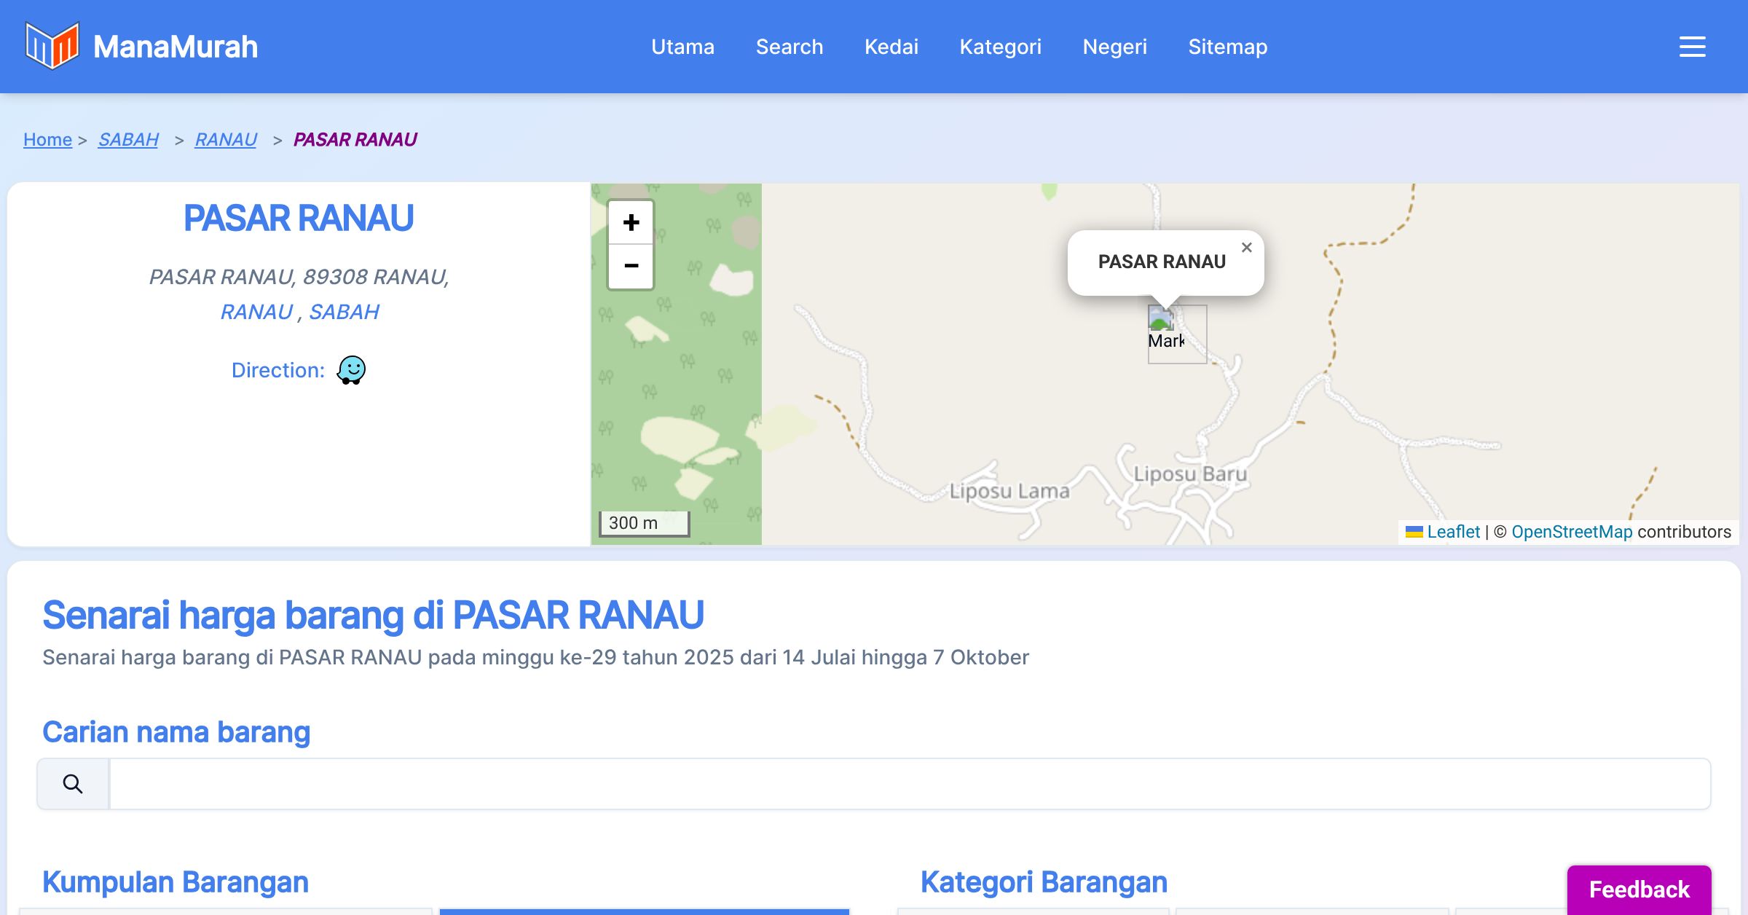Image resolution: width=1748 pixels, height=915 pixels.
Task: Open the hamburger menu
Action: pos(1692,47)
